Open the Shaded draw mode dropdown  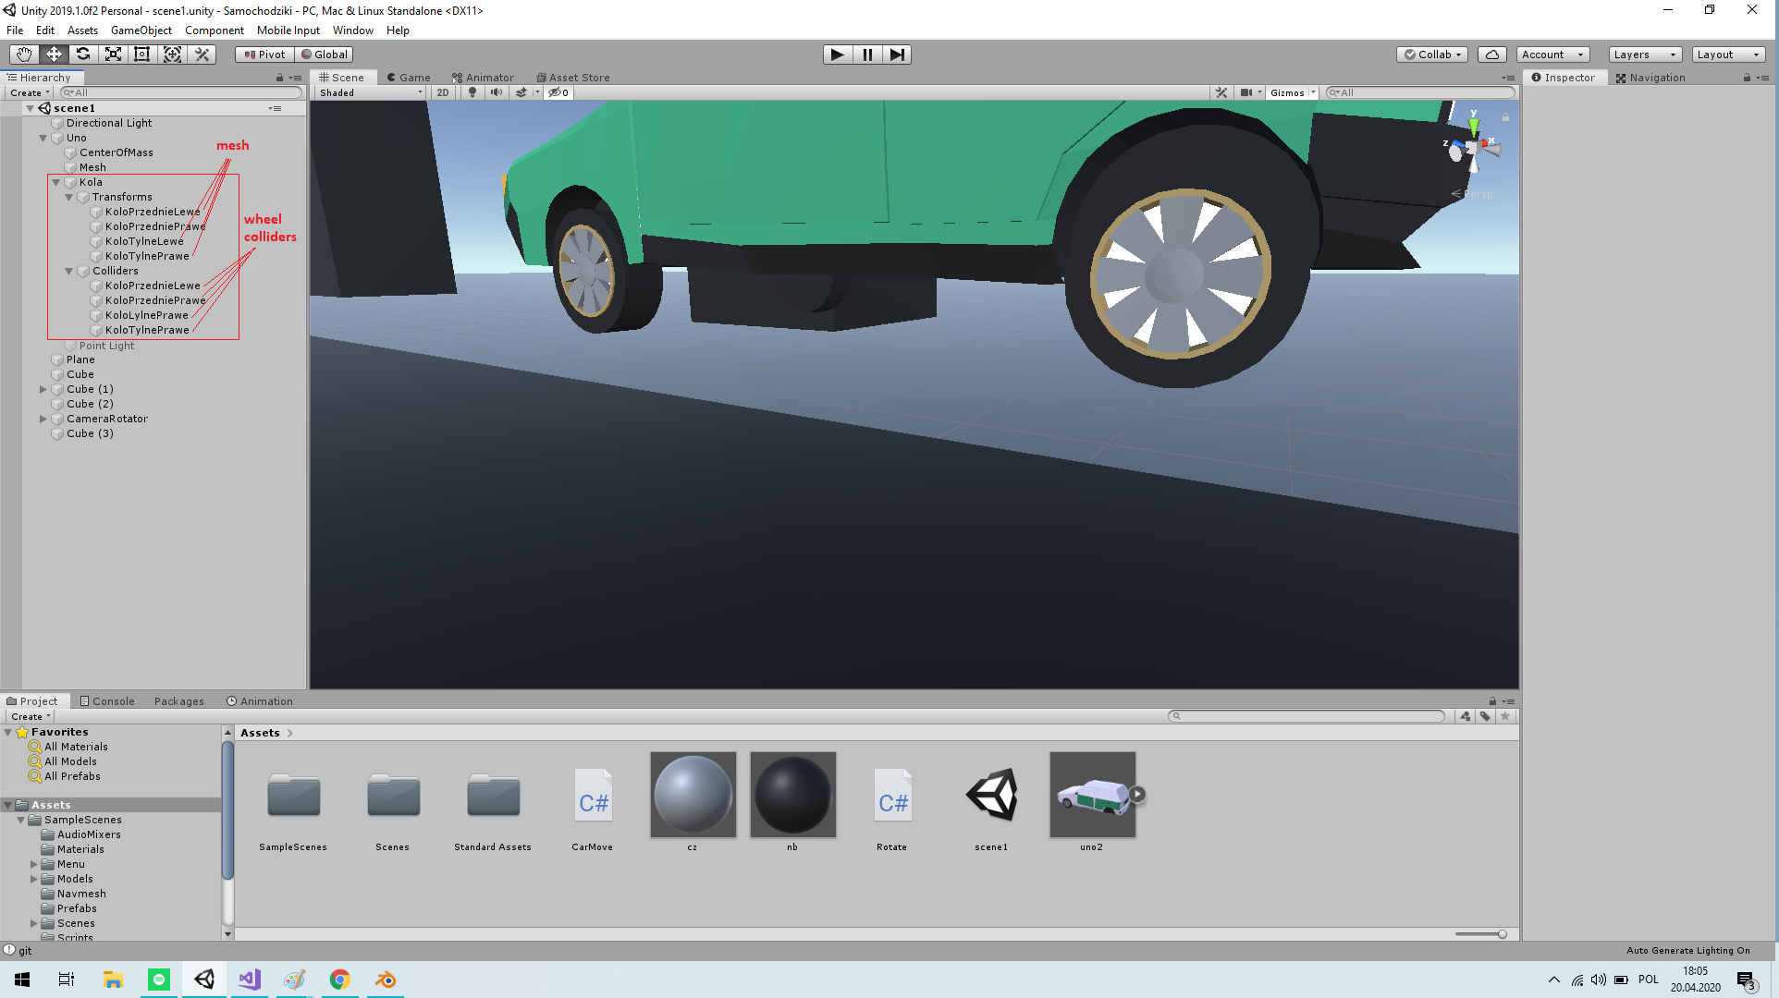pyautogui.click(x=371, y=92)
